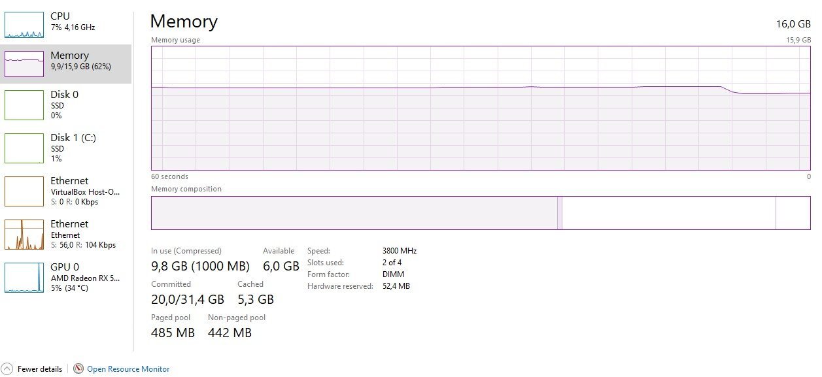Click the Cached 5,3 GB value
Image resolution: width=822 pixels, height=377 pixels.
tap(256, 299)
